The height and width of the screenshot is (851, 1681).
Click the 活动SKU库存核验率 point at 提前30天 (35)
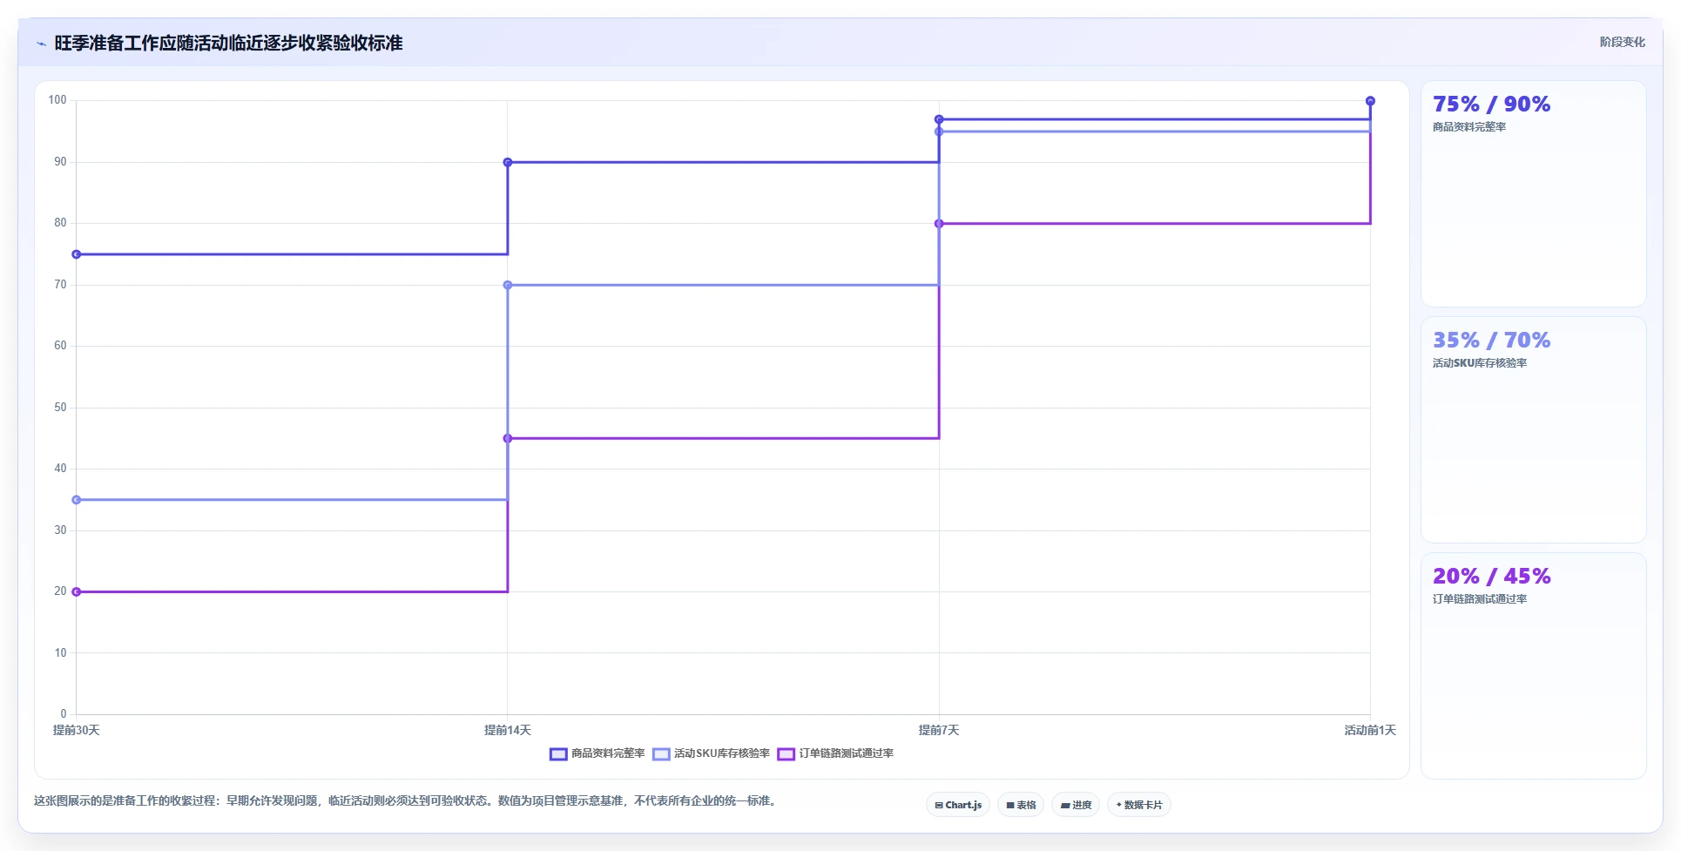[77, 500]
